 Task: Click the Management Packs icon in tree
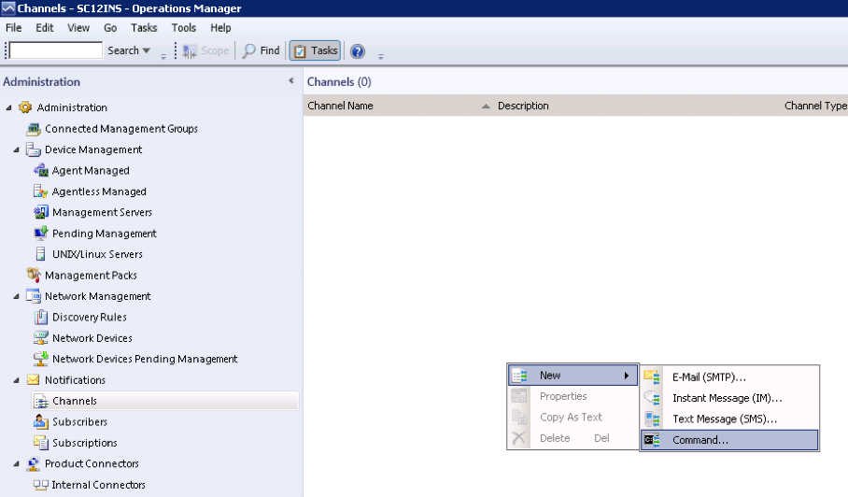click(35, 276)
